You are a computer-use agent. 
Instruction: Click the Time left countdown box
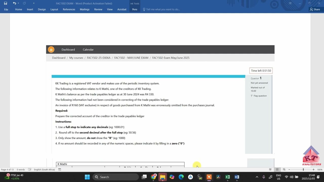[x=261, y=71]
